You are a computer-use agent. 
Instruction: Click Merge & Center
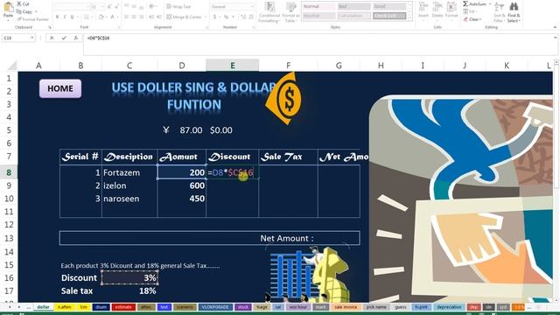[x=184, y=17]
